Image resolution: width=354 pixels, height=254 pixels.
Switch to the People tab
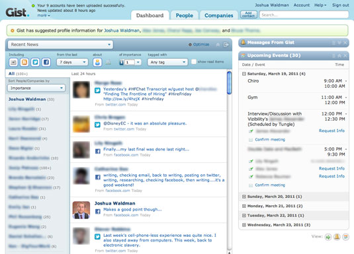(x=184, y=15)
